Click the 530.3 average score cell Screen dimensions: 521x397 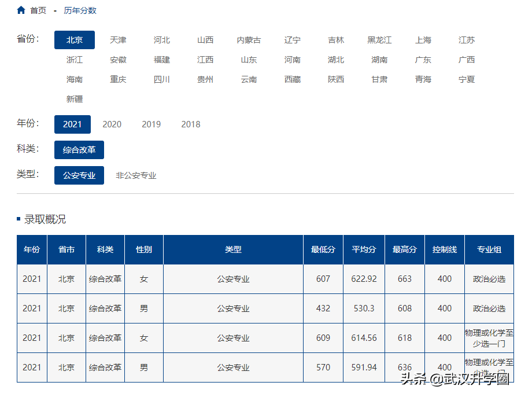point(364,308)
